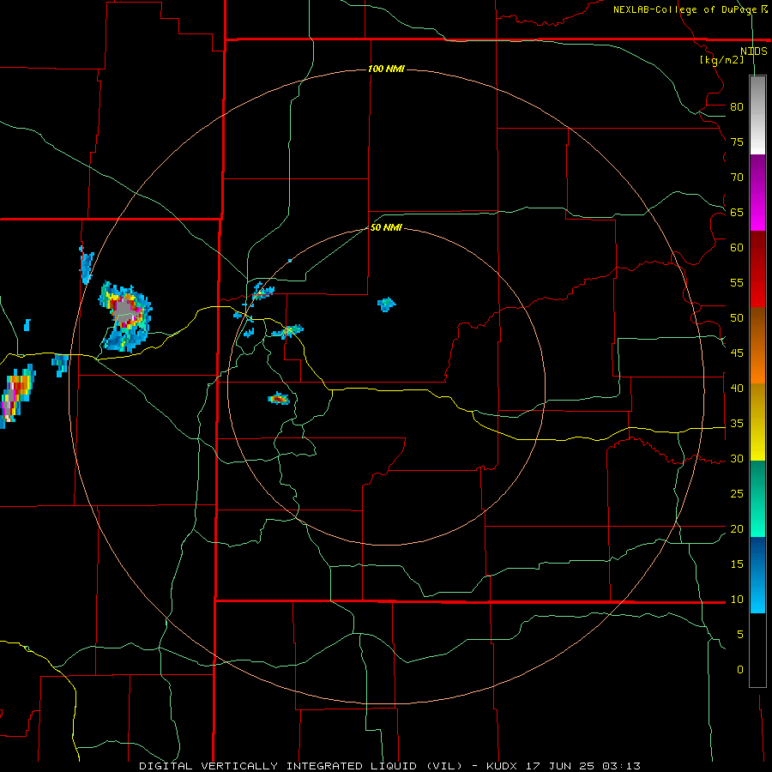Screen dimensions: 772x772
Task: Click the NEXLAB-College of DuPage label
Action: (x=685, y=9)
